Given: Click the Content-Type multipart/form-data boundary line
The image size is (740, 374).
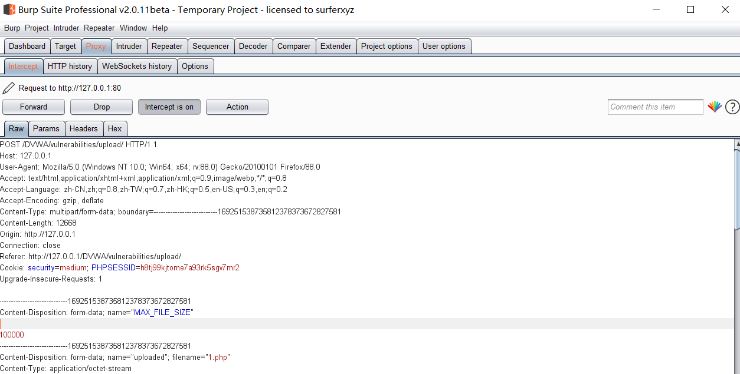Looking at the screenshot, I should (x=171, y=212).
